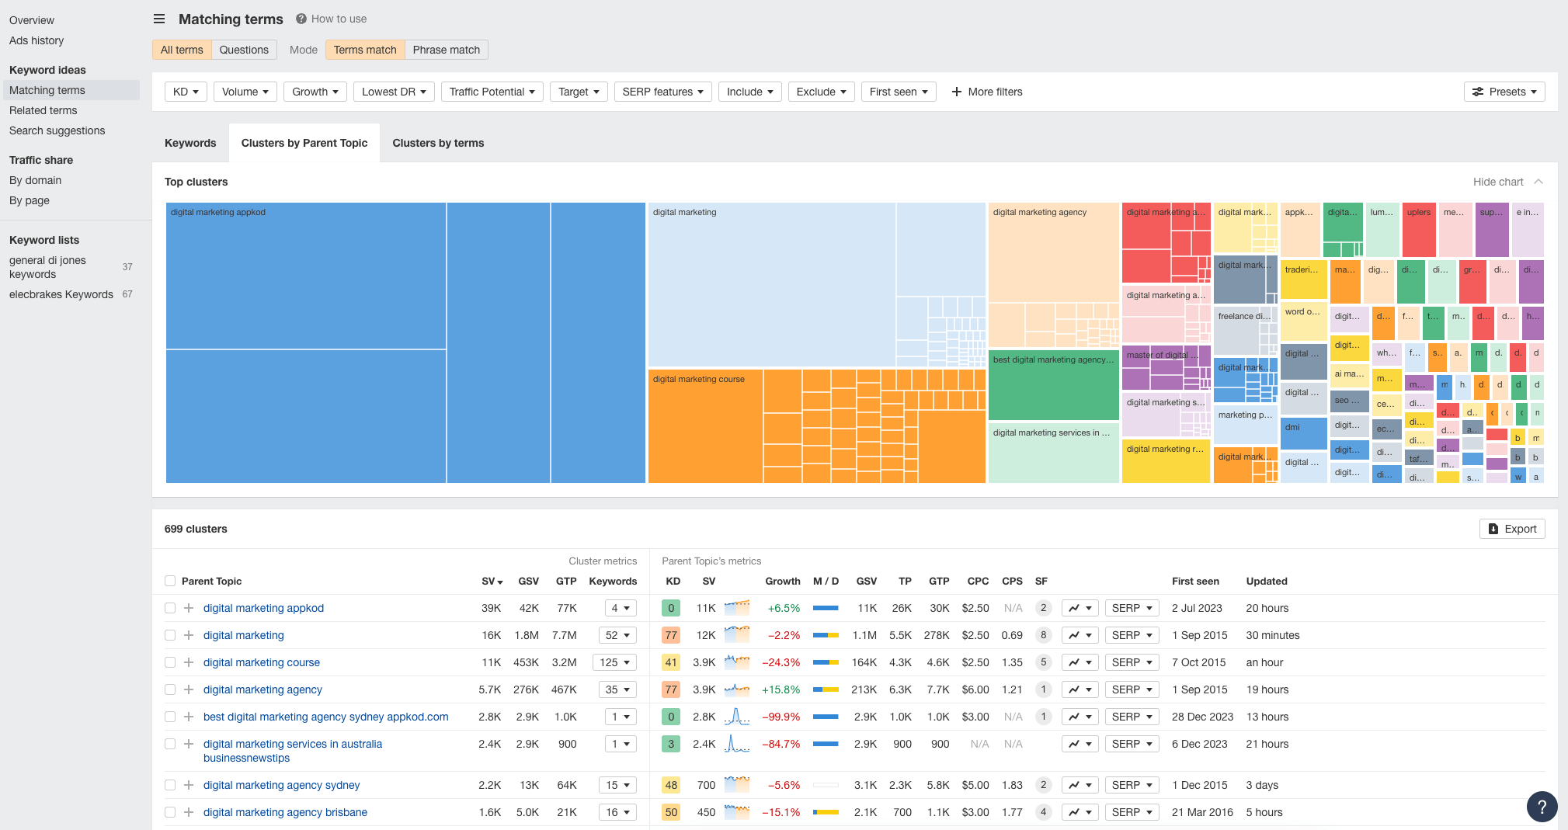Viewport: 1568px width, 830px height.
Task: Expand digital marketing appkod row with plus icon
Action: pos(189,608)
